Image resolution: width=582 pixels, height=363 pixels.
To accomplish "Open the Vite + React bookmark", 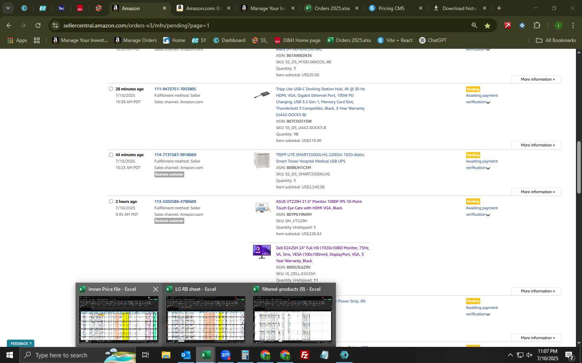I will [395, 40].
